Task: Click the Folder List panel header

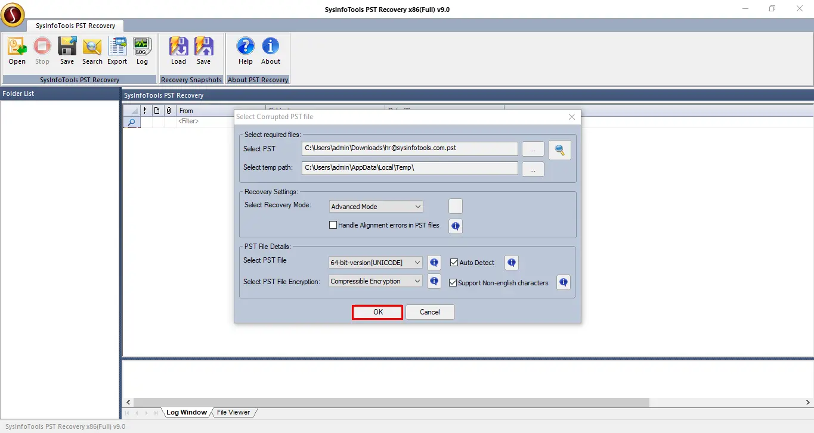Action: 60,94
